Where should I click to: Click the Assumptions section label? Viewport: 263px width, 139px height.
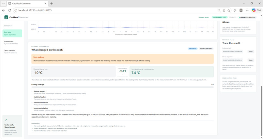point(35,123)
